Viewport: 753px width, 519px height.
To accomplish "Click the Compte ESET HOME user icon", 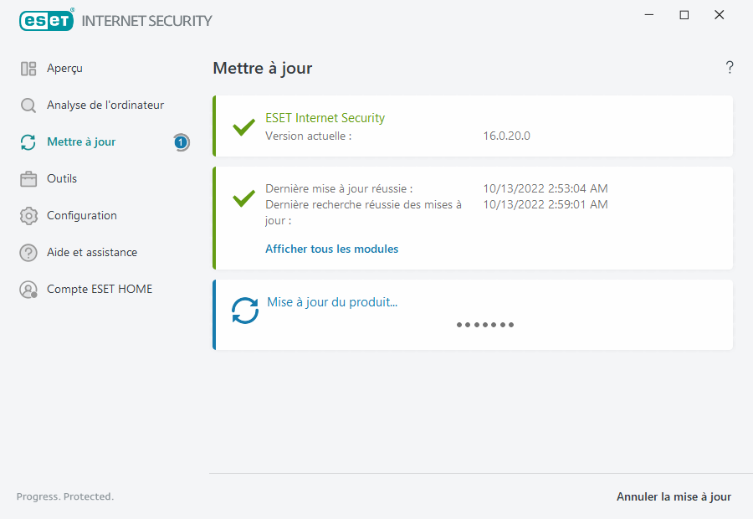I will coord(28,290).
